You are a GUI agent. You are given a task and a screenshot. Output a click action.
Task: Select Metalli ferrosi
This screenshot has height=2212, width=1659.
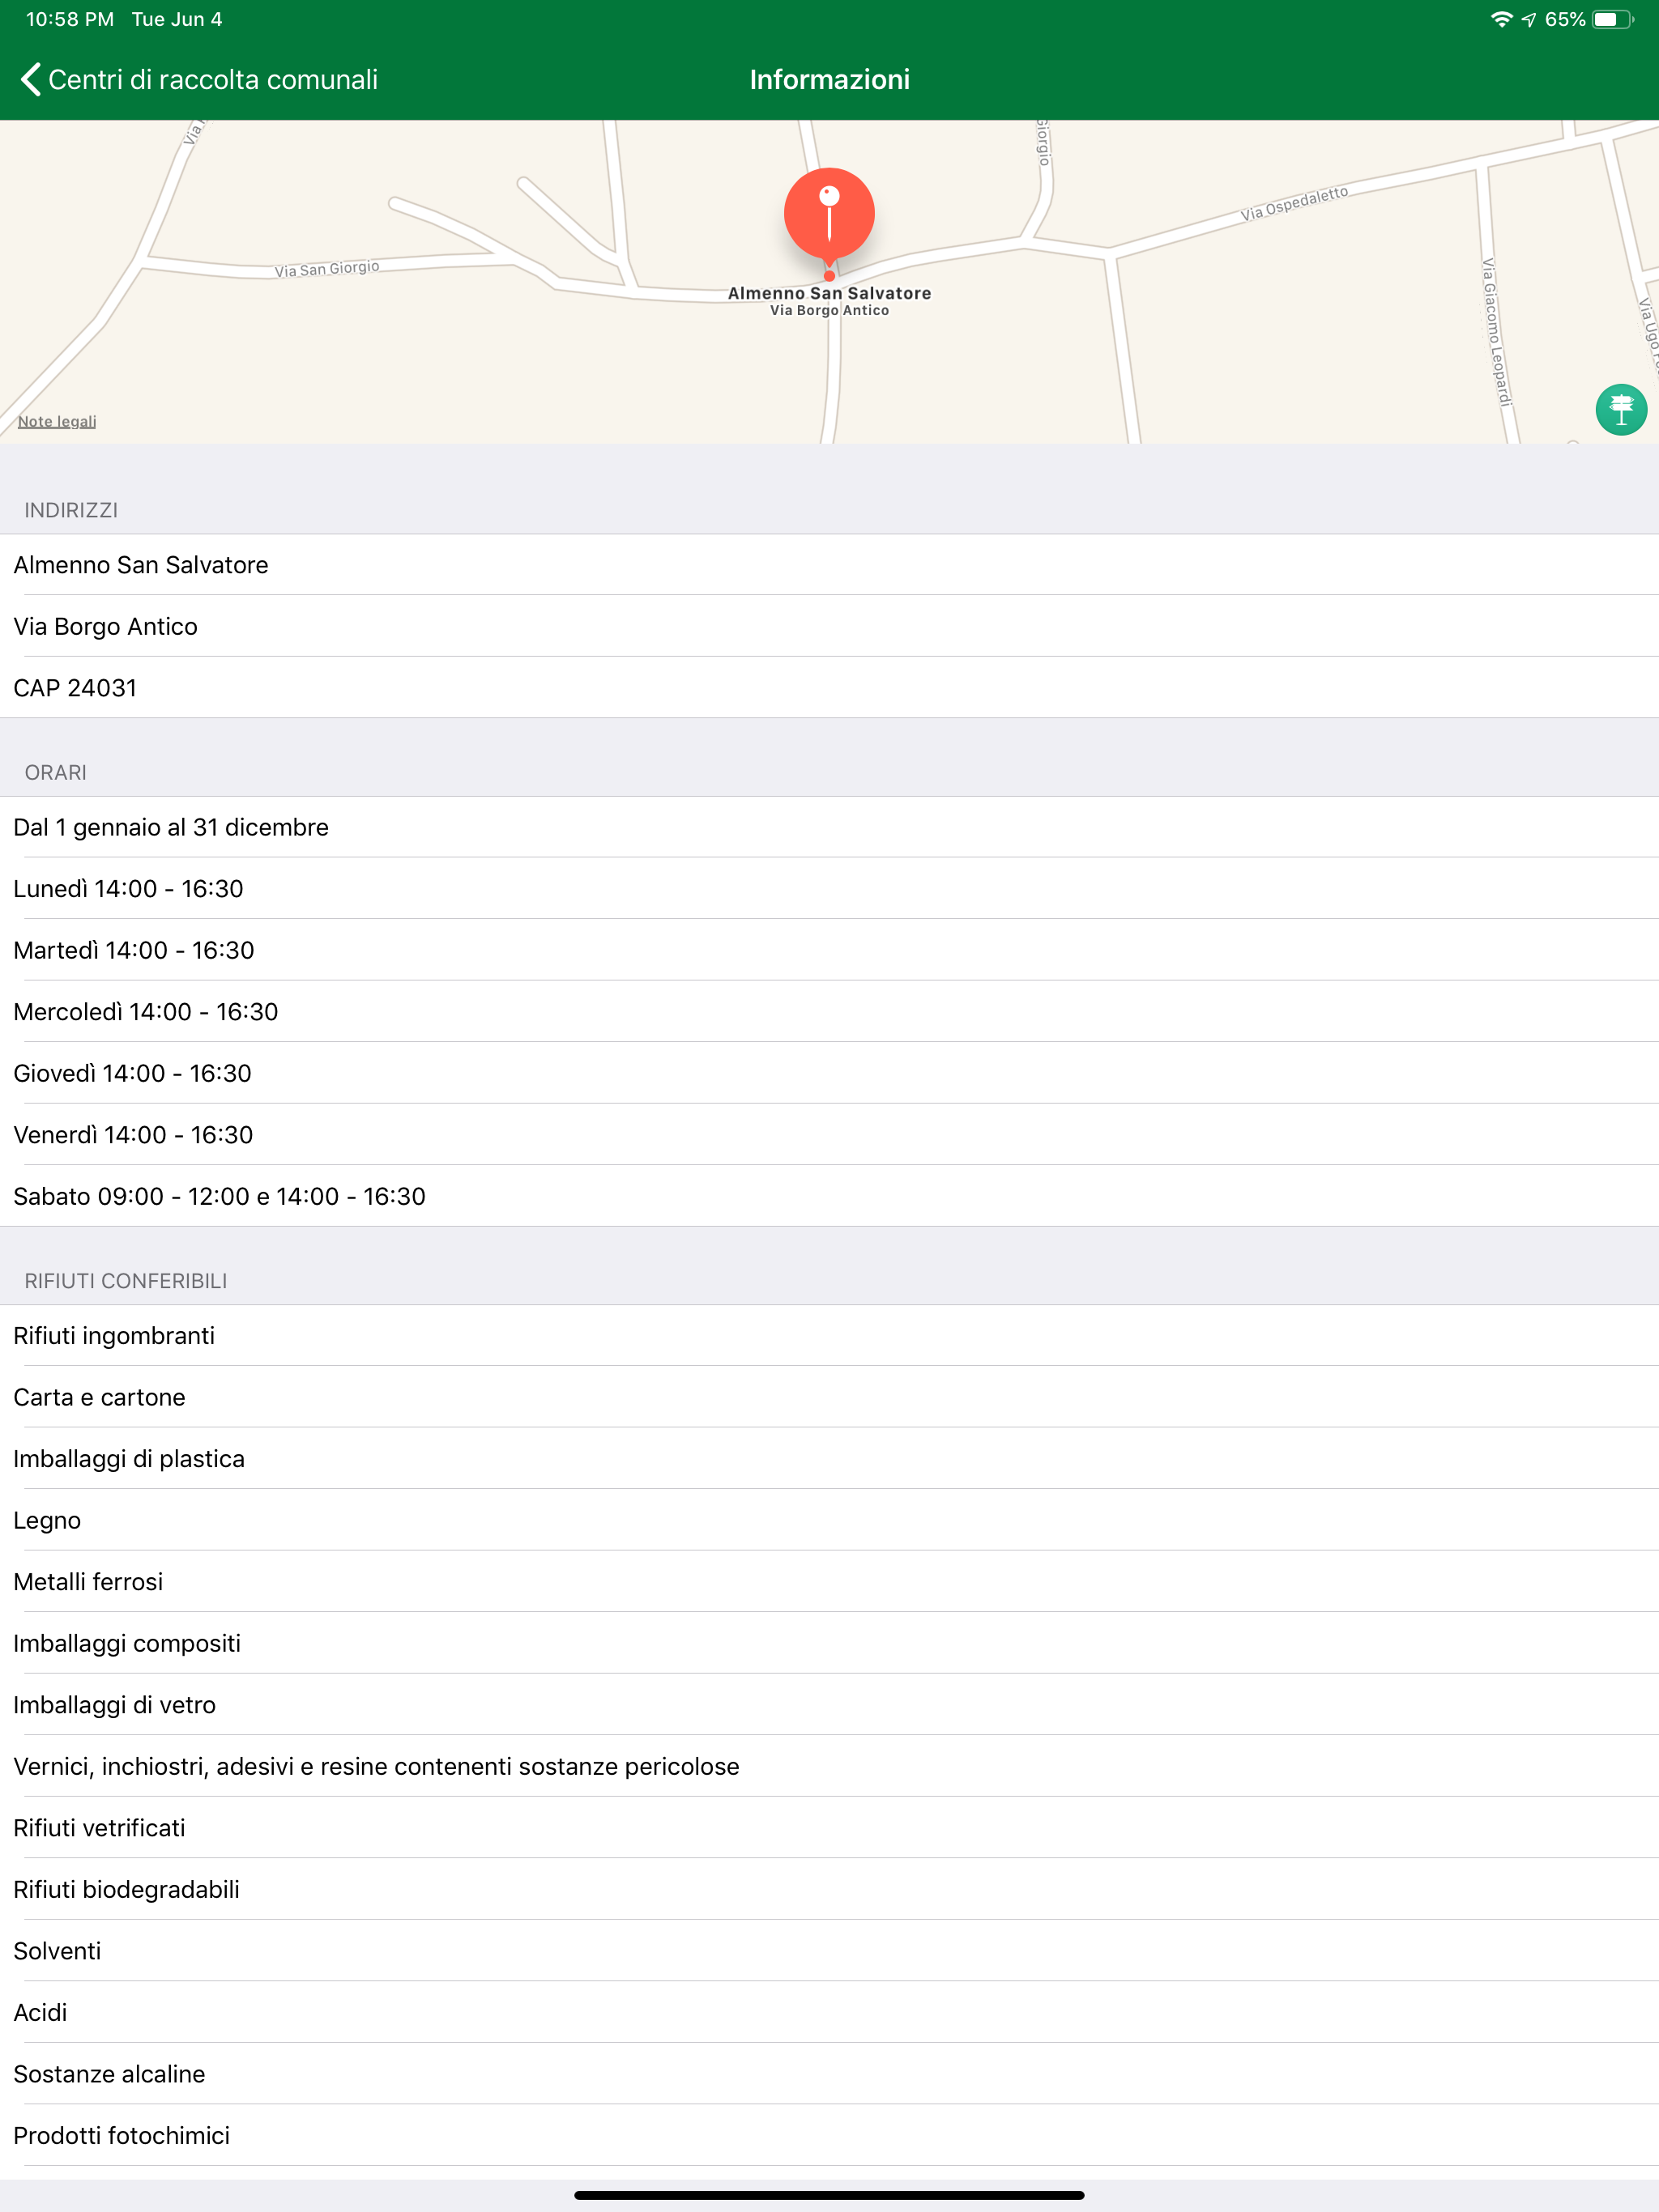pos(829,1582)
